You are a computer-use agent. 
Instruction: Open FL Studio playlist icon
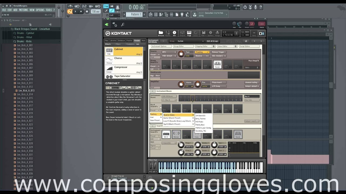(151, 15)
